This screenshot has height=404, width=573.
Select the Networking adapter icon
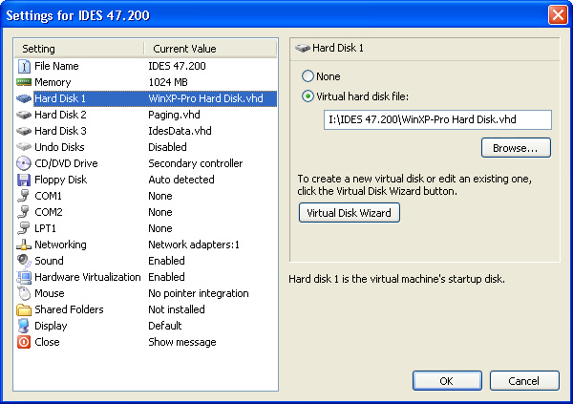[24, 245]
